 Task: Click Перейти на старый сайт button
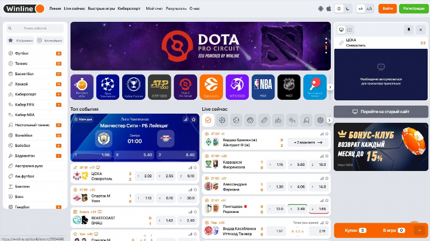(x=381, y=112)
